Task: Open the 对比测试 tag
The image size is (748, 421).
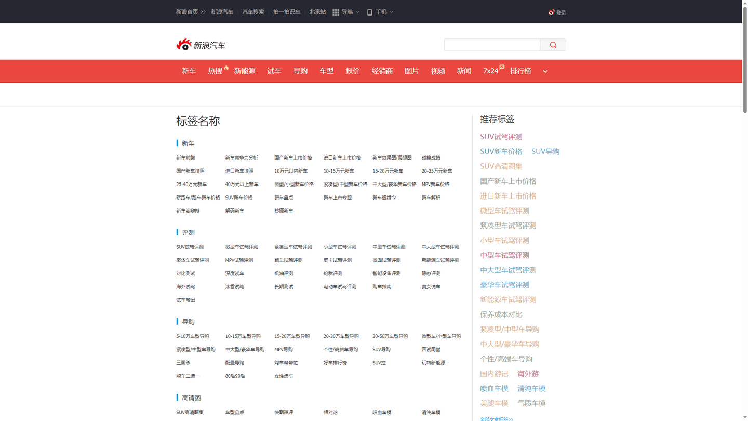Action: (185, 273)
